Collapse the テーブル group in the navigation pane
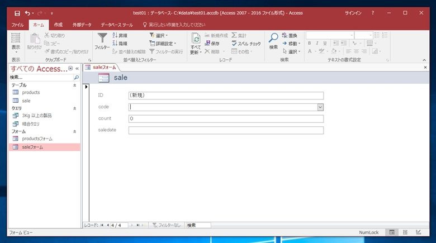436x243 pixels. [74, 85]
